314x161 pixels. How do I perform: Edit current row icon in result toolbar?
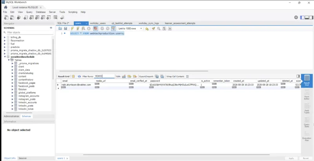click(x=124, y=77)
